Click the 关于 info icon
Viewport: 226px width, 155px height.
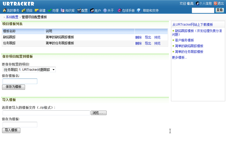pyautogui.click(x=105, y=10)
